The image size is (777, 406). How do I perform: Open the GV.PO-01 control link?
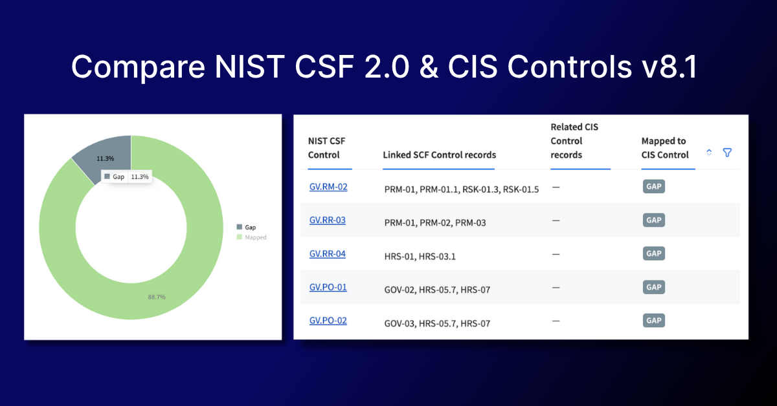pos(328,287)
